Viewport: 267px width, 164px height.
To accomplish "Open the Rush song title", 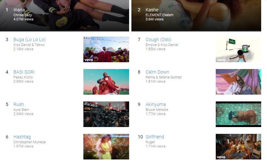I will (19, 104).
